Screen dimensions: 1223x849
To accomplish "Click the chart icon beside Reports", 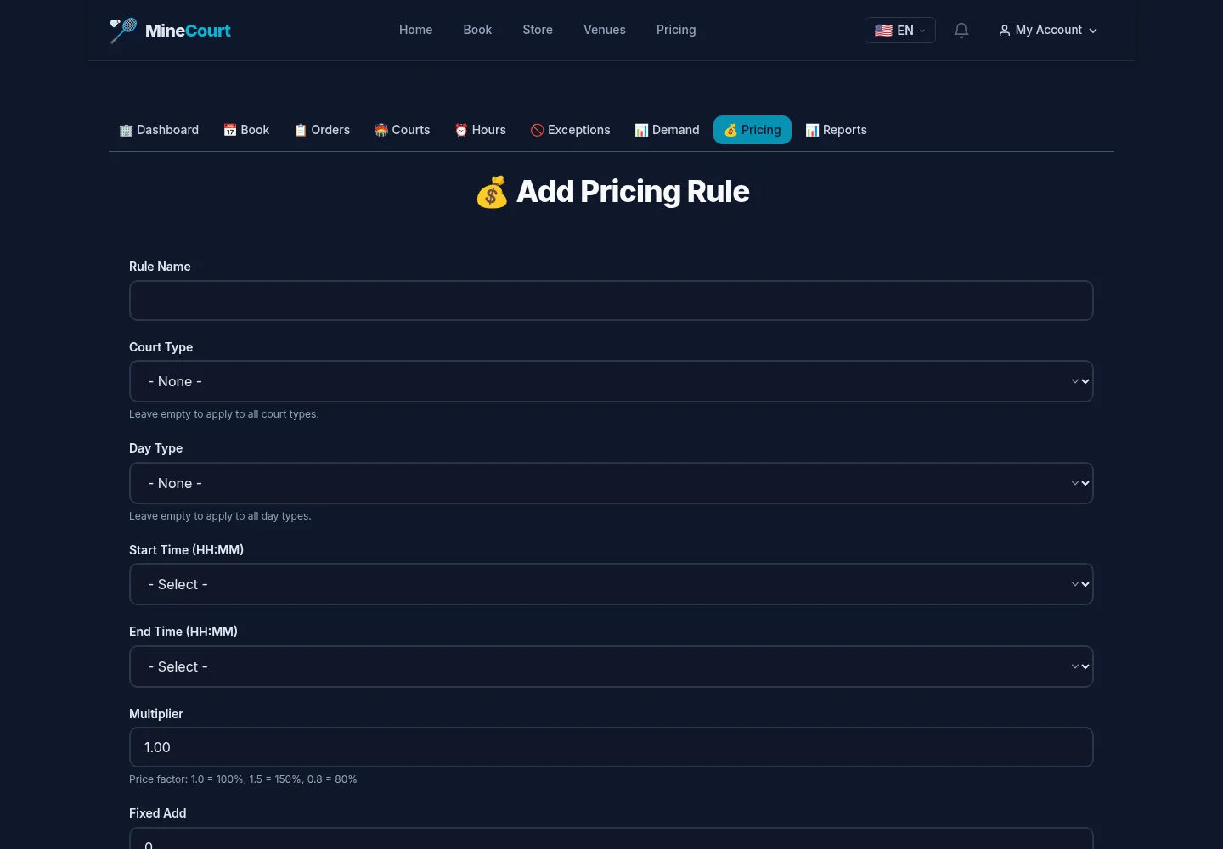I will pos(812,130).
